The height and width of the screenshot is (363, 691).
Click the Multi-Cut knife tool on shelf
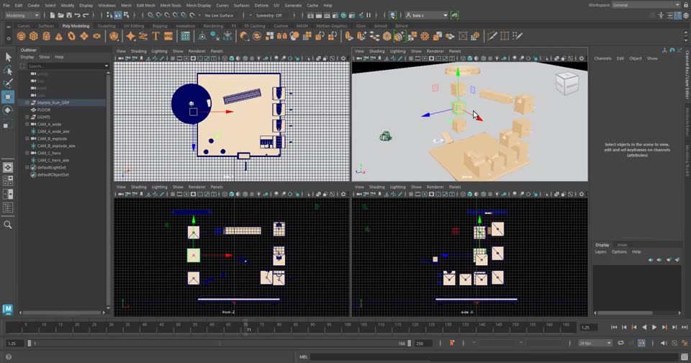tap(492, 36)
